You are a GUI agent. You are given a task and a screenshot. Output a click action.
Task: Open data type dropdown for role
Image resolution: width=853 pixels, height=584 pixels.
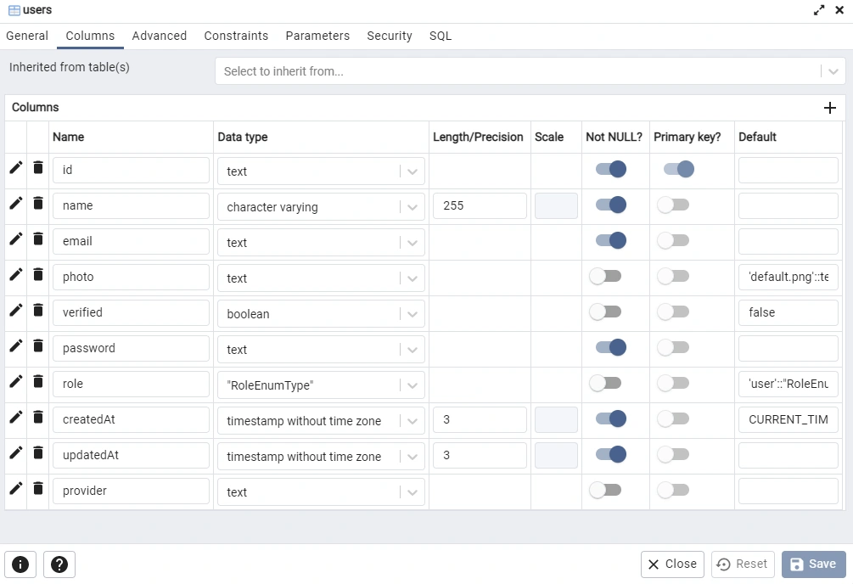click(321, 385)
